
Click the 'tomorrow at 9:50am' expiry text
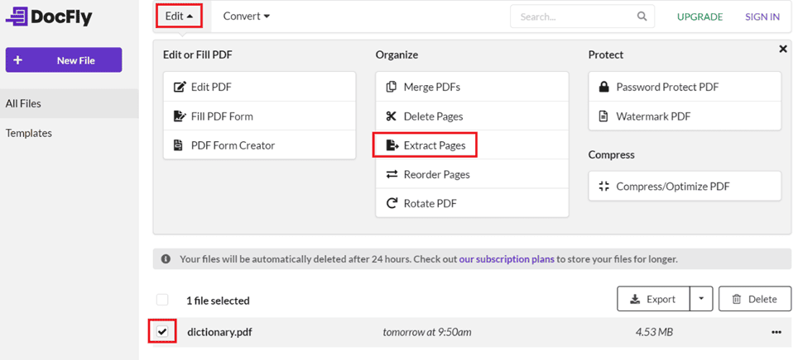427,332
